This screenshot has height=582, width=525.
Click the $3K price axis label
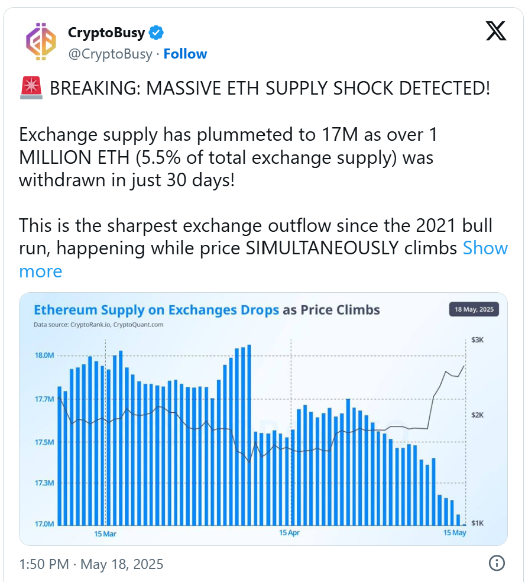477,340
